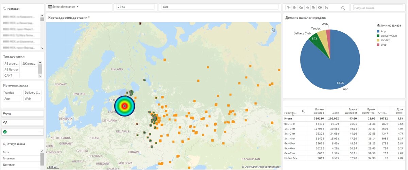Select the ДК агрег... delivery type
This screenshot has height=170, width=408.
(x=29, y=63)
